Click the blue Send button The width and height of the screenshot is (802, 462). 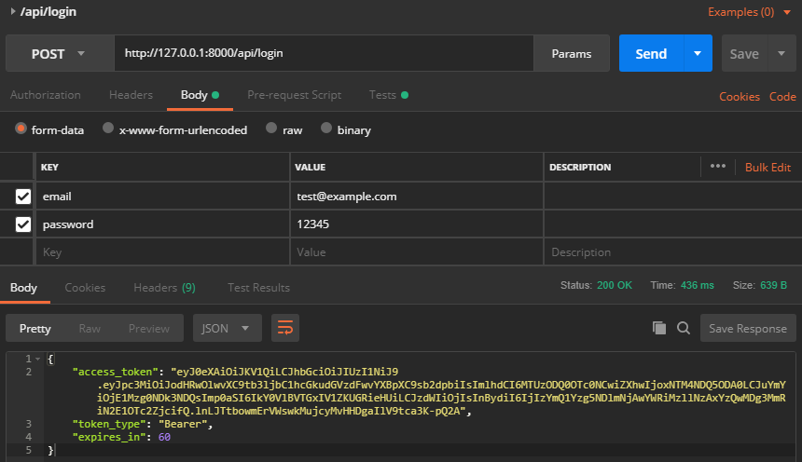tap(651, 54)
